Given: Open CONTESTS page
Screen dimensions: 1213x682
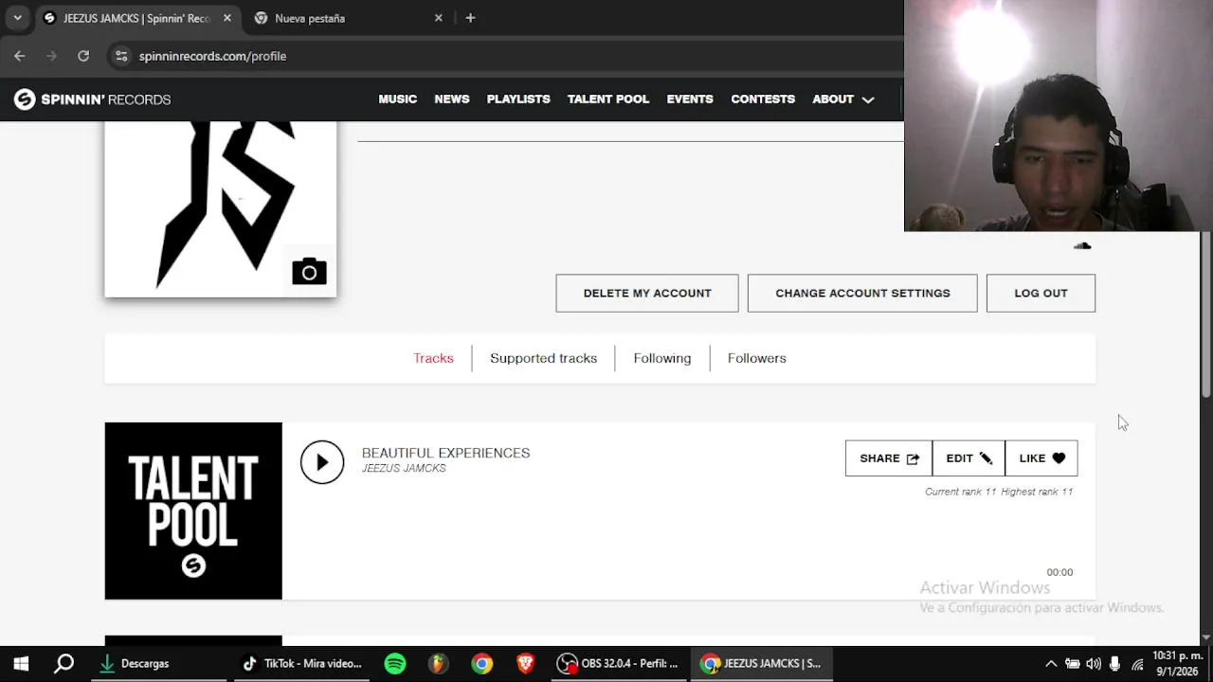Looking at the screenshot, I should click(763, 99).
